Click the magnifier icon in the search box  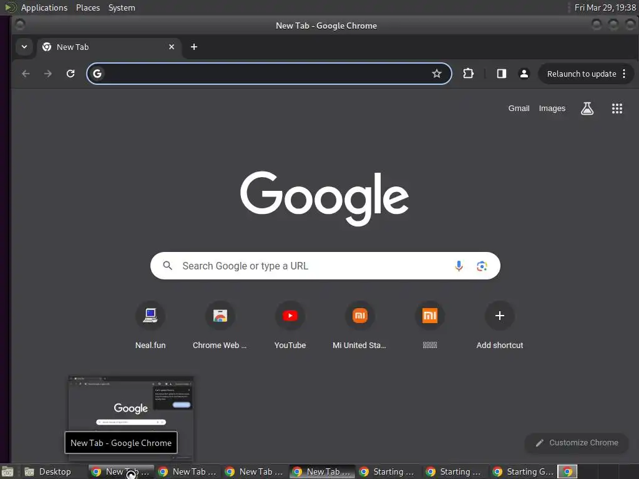167,266
